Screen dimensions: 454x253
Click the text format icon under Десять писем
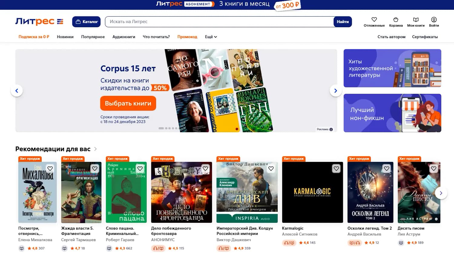pos(401,243)
